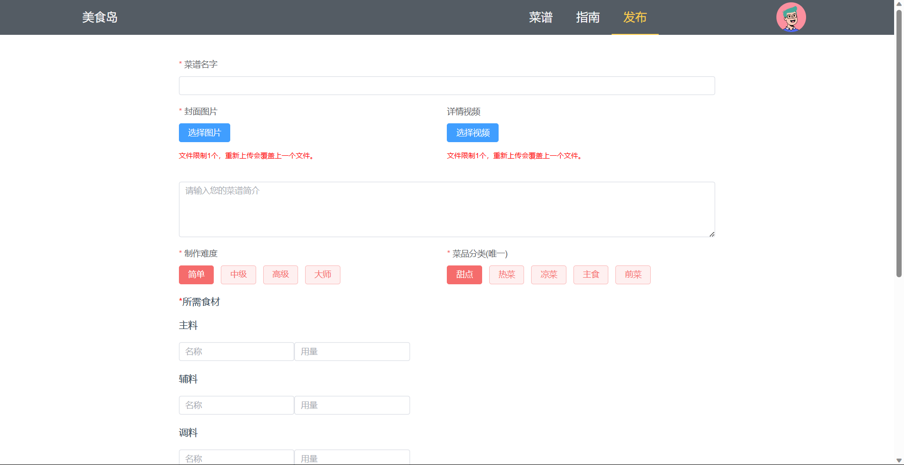The width and height of the screenshot is (904, 465).
Task: Click the 菜谱名字 field label
Action: (x=201, y=64)
